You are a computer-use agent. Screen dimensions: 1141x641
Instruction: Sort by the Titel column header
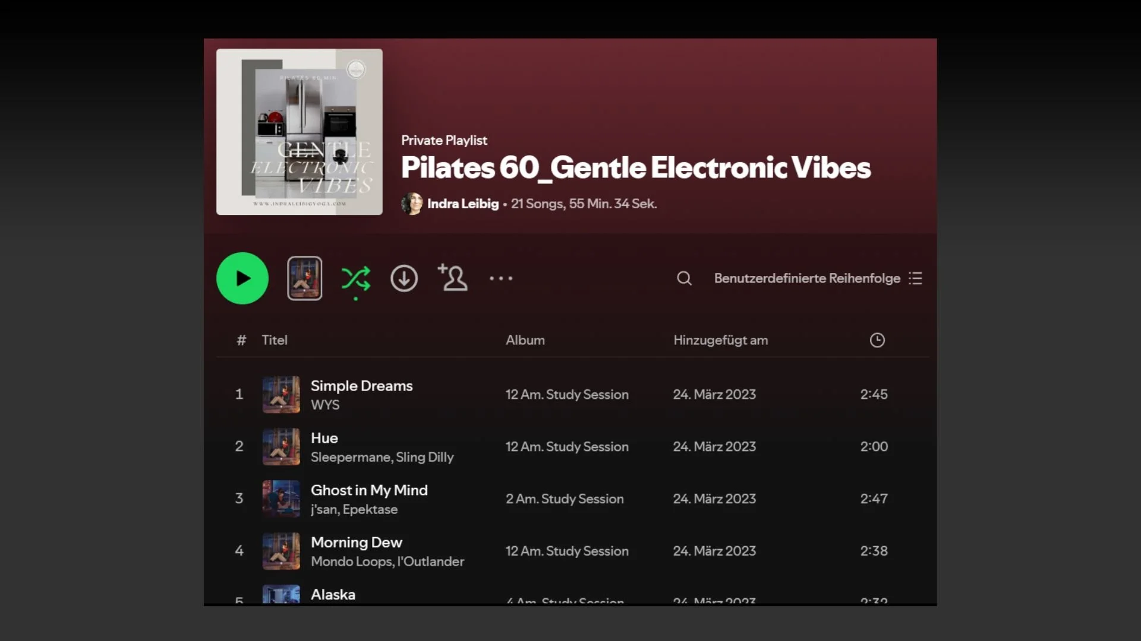[275, 340]
